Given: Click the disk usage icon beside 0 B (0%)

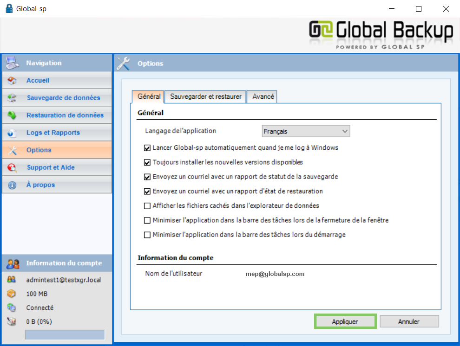Looking at the screenshot, I should 12,321.
